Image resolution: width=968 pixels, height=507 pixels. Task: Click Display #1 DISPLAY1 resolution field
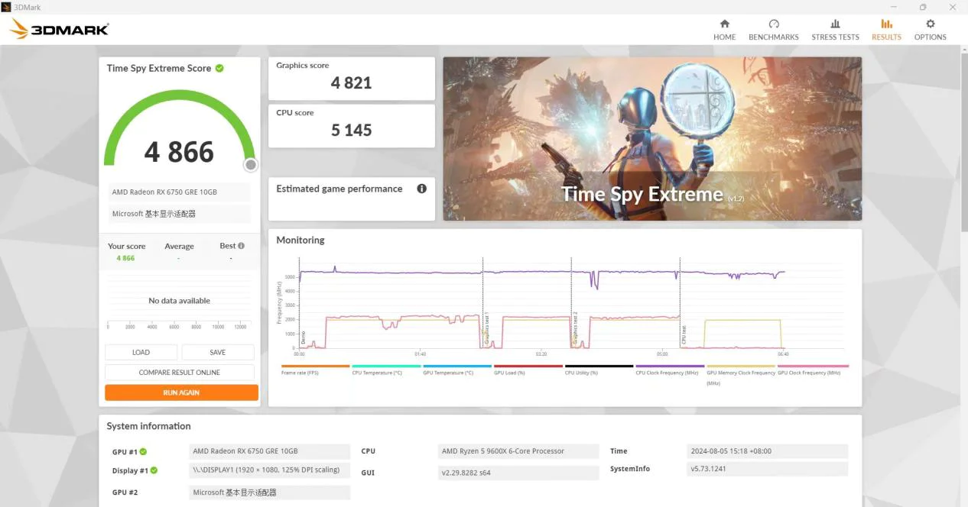pyautogui.click(x=270, y=470)
